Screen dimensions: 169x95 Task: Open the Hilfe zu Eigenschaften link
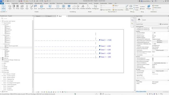pyautogui.click(x=141, y=92)
